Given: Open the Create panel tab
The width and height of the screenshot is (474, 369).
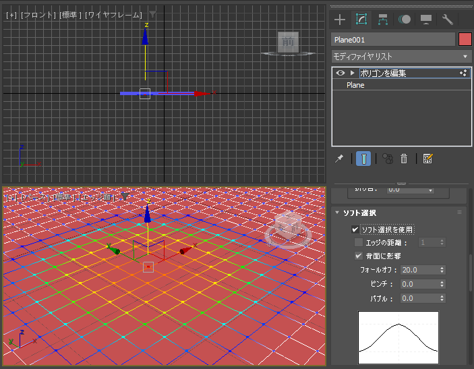Looking at the screenshot, I should tap(340, 20).
